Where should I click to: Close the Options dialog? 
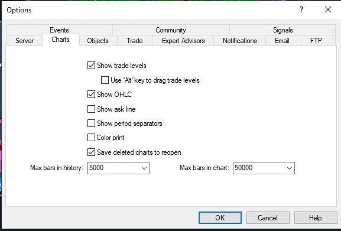tap(328, 9)
